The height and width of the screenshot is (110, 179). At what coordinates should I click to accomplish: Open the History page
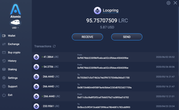coord(12,61)
